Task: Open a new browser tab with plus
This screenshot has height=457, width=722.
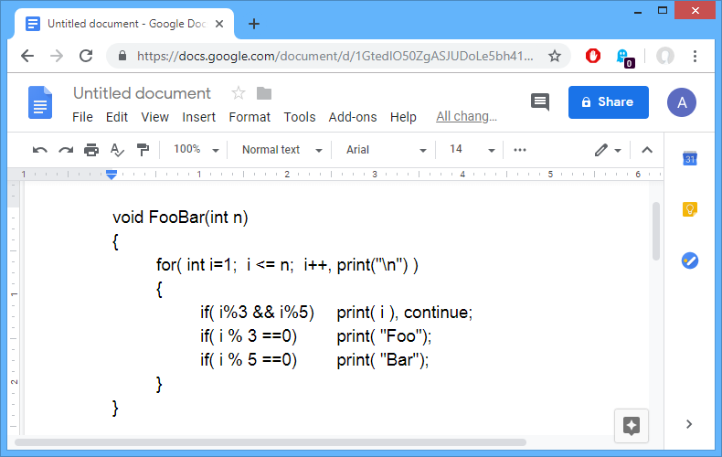Action: click(x=254, y=24)
